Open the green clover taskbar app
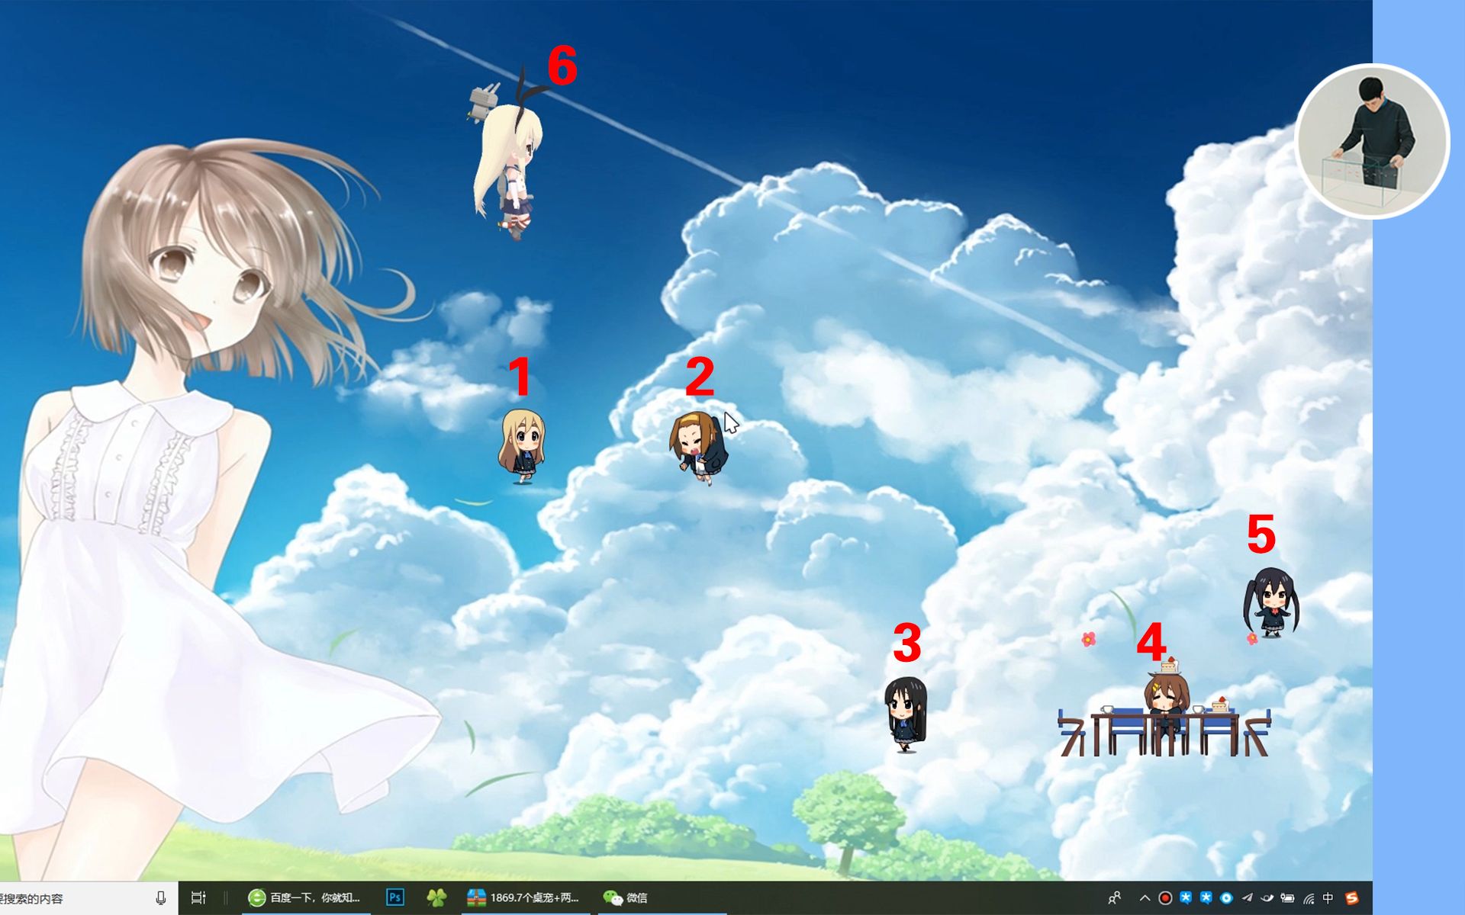 436,897
